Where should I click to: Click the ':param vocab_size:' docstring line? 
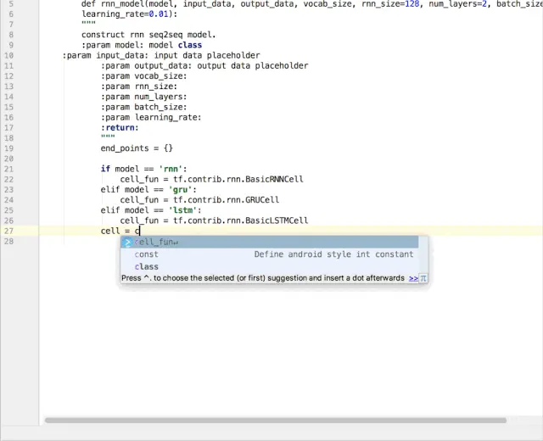pyautogui.click(x=143, y=76)
